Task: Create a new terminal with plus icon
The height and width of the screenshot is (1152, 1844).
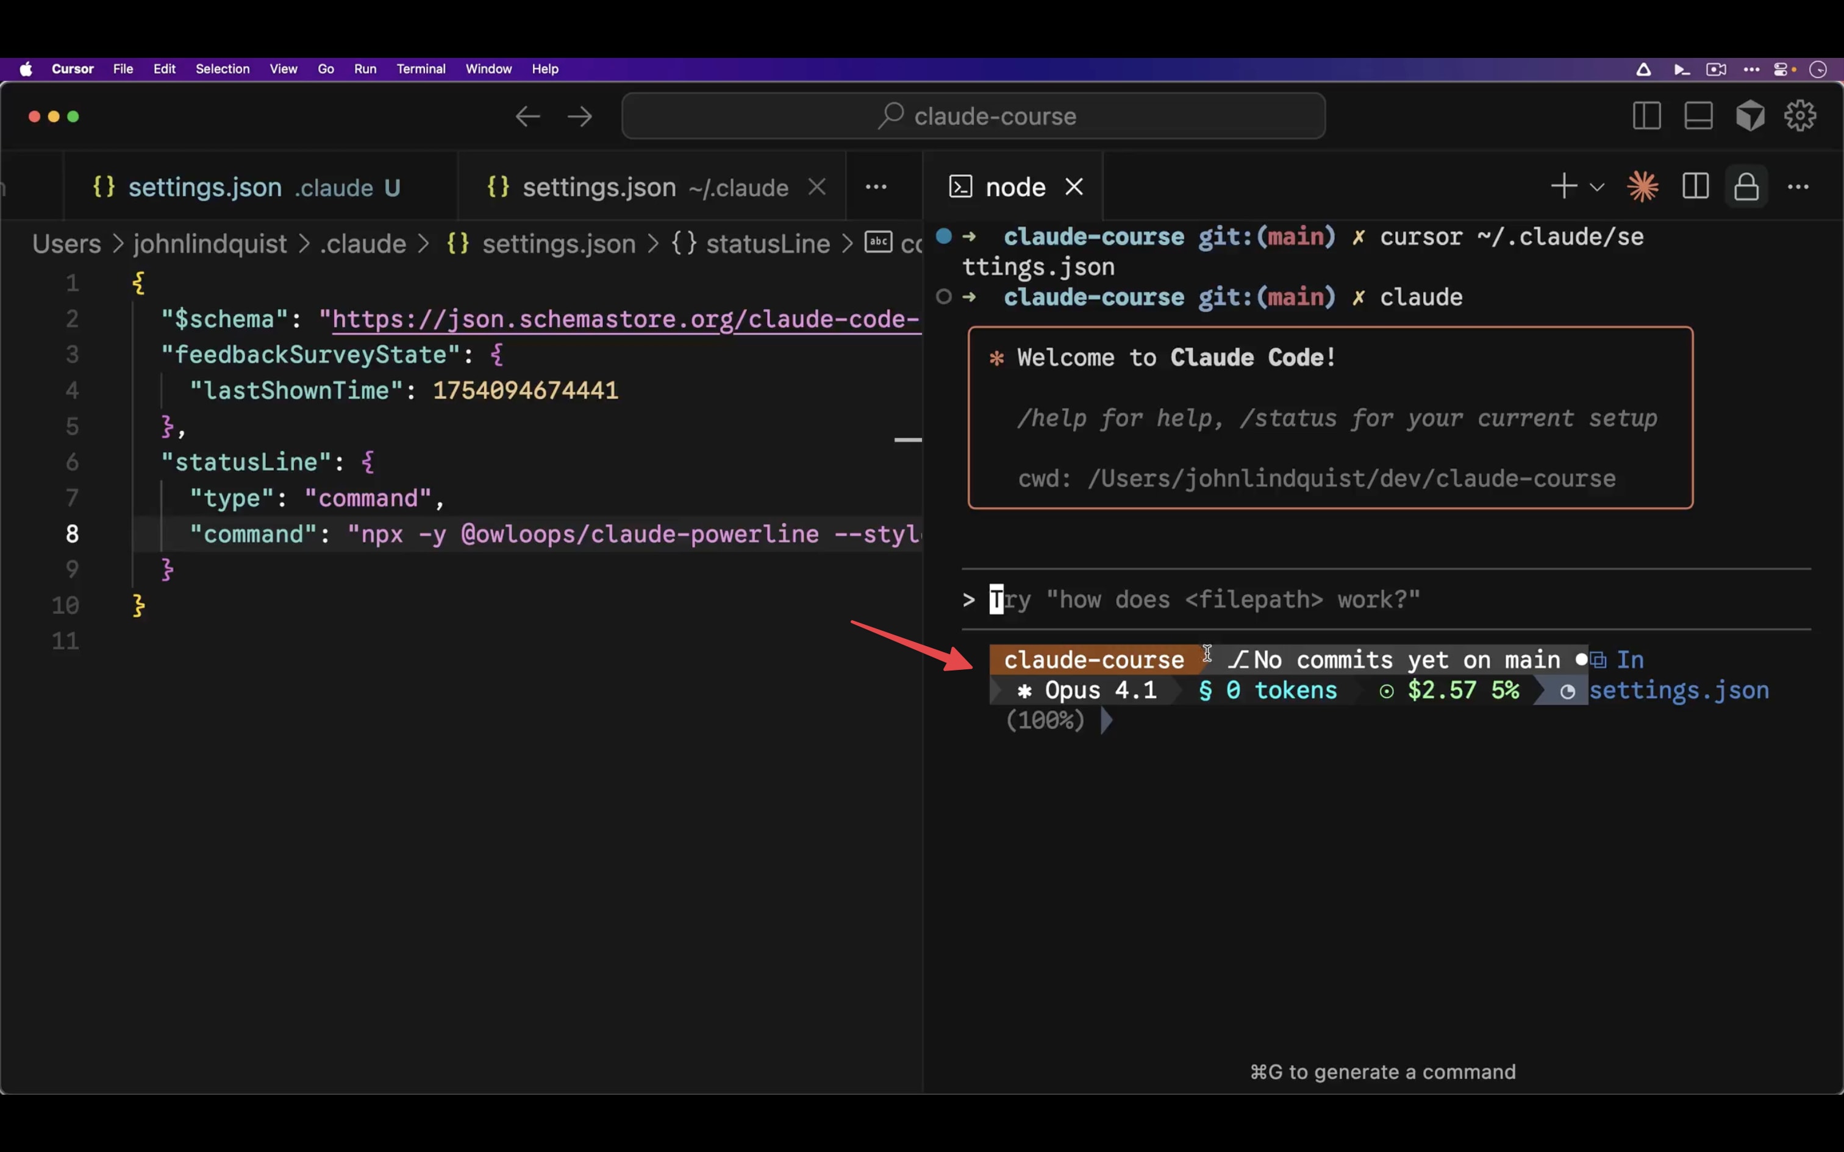Action: click(1564, 187)
